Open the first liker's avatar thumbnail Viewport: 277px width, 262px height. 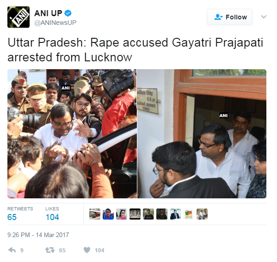(x=95, y=214)
